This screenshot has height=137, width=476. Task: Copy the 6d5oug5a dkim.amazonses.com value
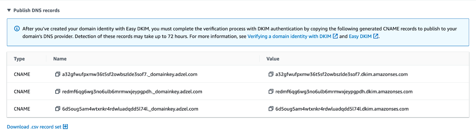[x=271, y=109]
